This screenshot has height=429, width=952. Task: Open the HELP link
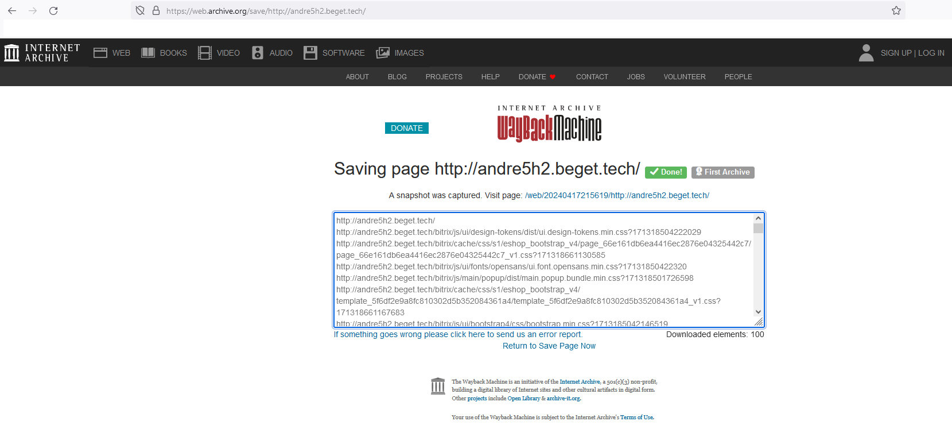[491, 77]
